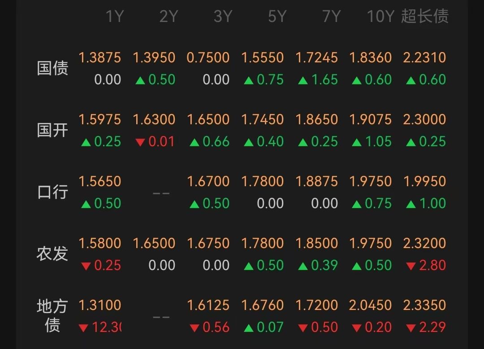
Task: Open the 国债 row label
Action: (52, 69)
